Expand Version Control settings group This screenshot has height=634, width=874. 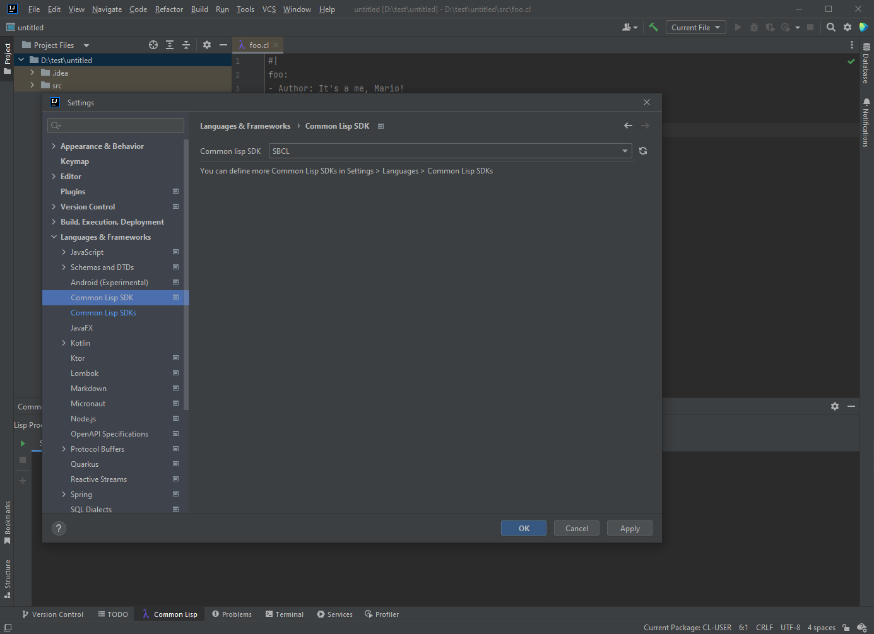pyautogui.click(x=54, y=207)
